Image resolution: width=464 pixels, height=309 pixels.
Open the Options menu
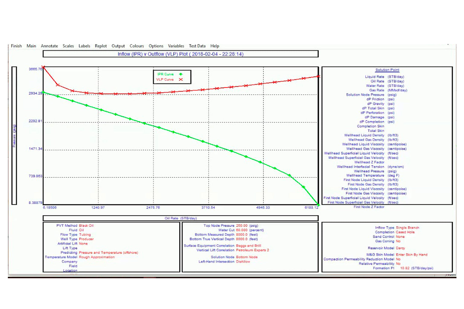[x=156, y=46]
